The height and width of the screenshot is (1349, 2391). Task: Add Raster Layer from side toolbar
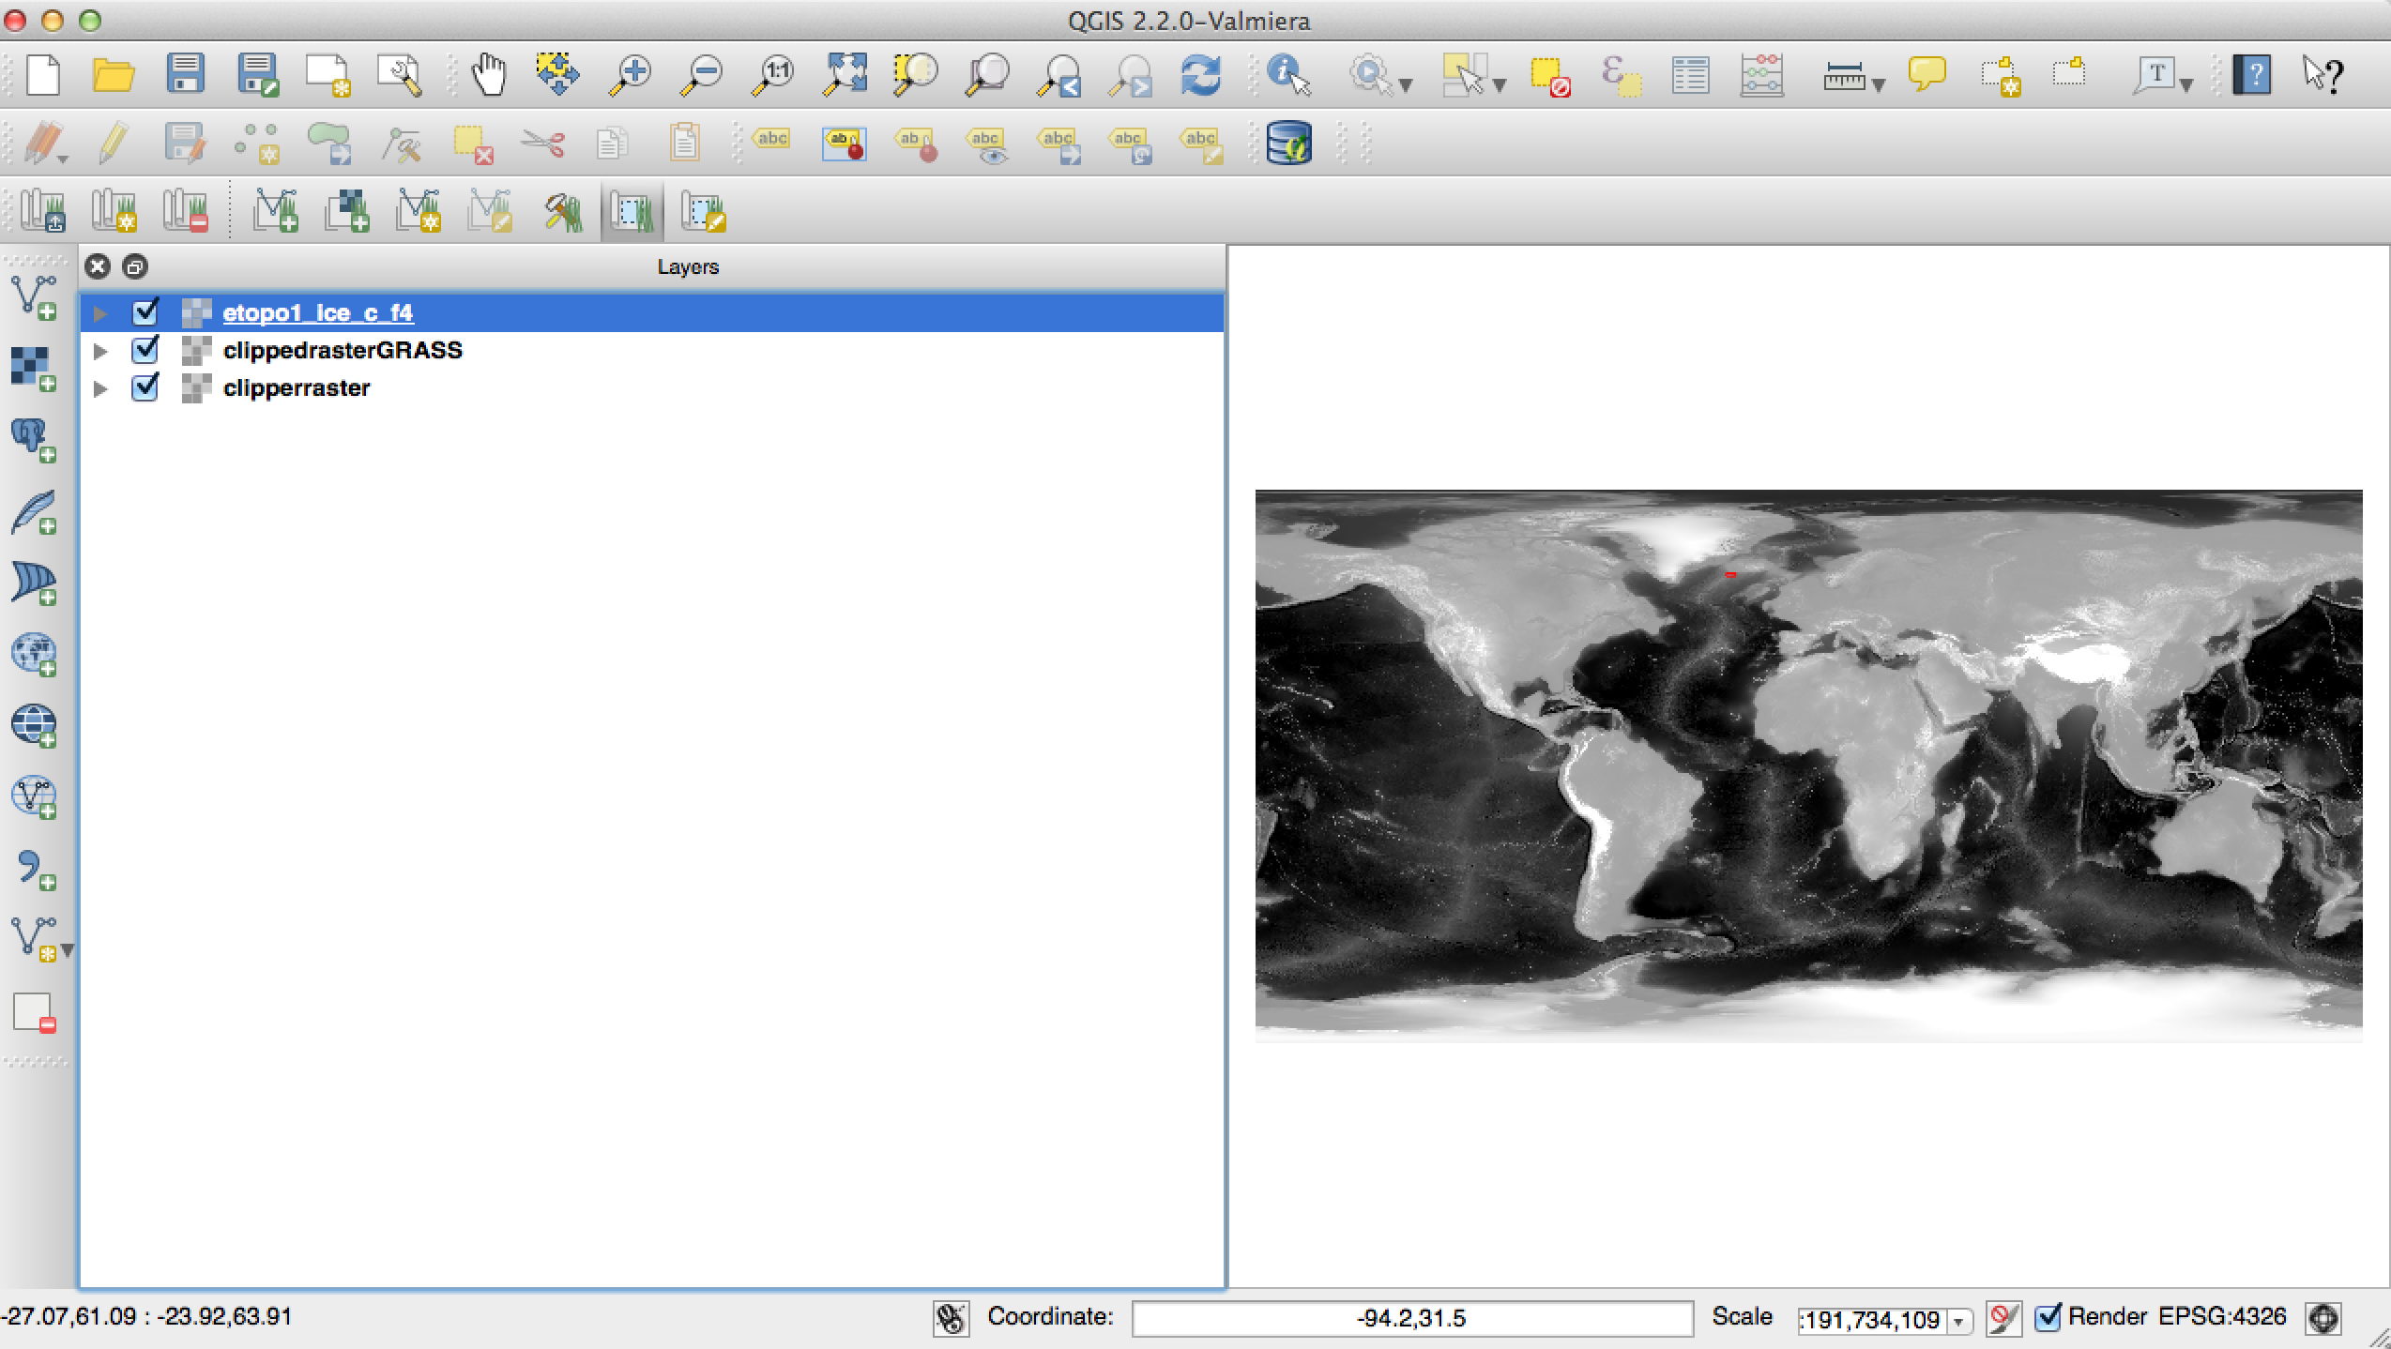(35, 369)
